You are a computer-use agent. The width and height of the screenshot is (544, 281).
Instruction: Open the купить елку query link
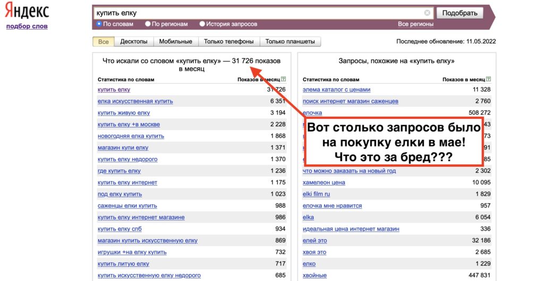pyautogui.click(x=114, y=90)
